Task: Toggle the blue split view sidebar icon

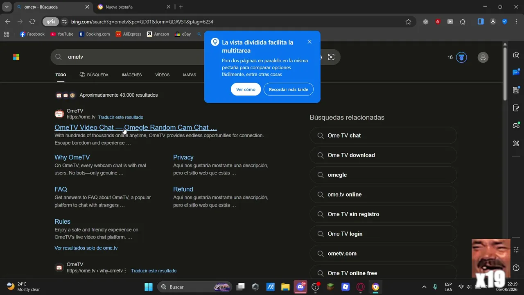Action: click(x=481, y=22)
